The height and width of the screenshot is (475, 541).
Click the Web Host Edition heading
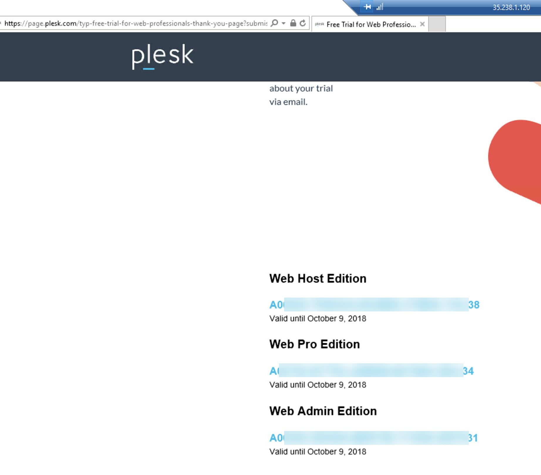(318, 279)
